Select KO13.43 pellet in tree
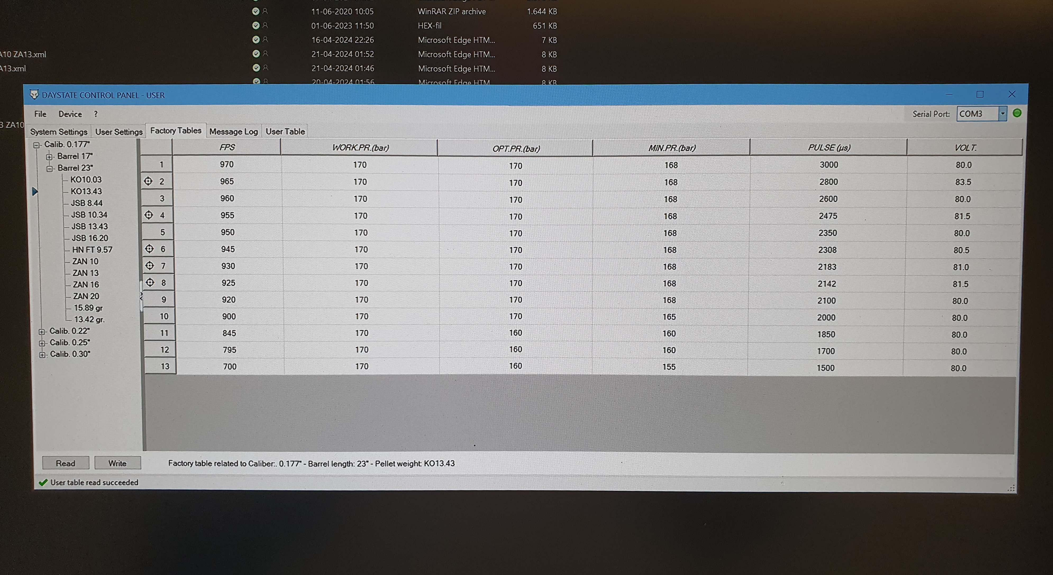Screen dimensions: 1053x575 click(x=86, y=191)
